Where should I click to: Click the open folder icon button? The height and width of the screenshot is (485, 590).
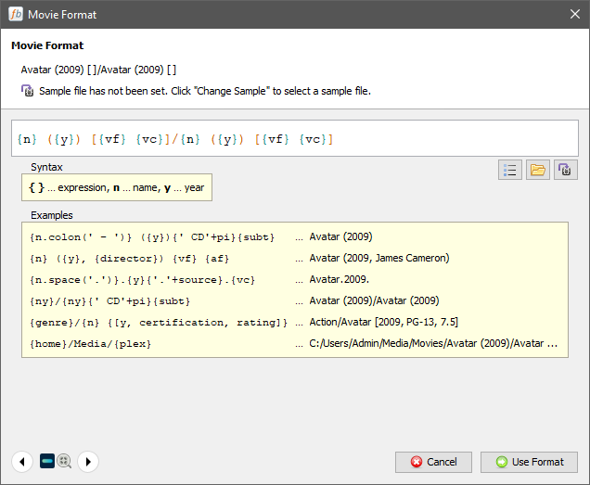tap(537, 170)
